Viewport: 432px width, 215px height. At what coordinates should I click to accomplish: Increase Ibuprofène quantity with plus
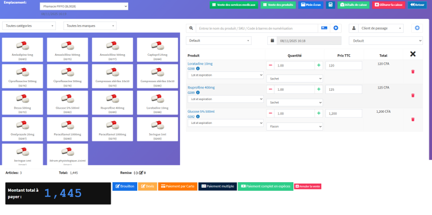319,89
